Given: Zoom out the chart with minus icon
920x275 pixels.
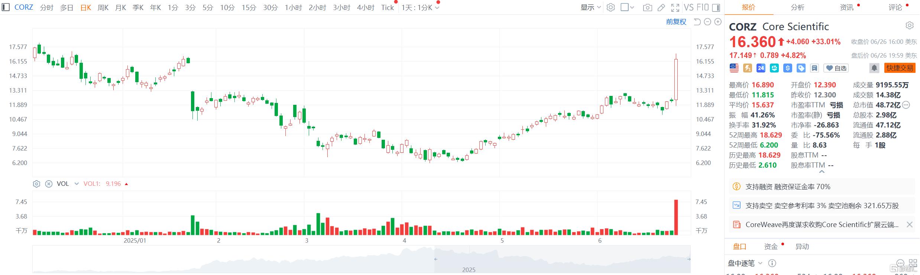Looking at the screenshot, I should coord(707,22).
